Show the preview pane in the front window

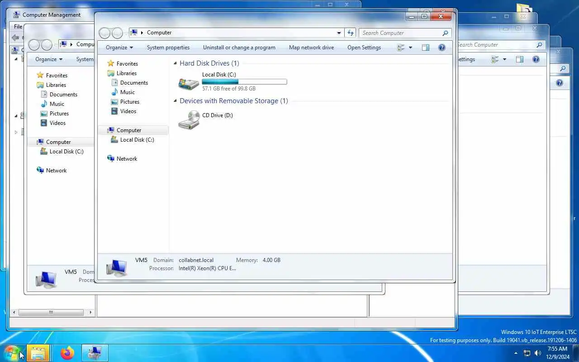(x=426, y=48)
